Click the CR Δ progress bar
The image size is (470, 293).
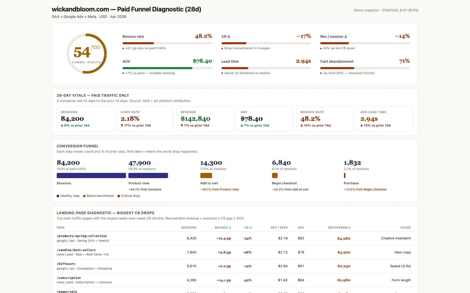pos(266,43)
